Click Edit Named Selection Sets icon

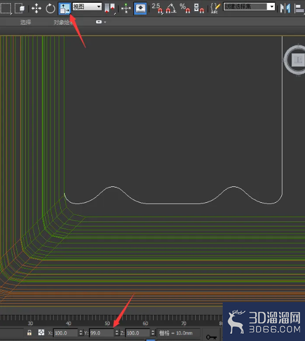click(216, 8)
